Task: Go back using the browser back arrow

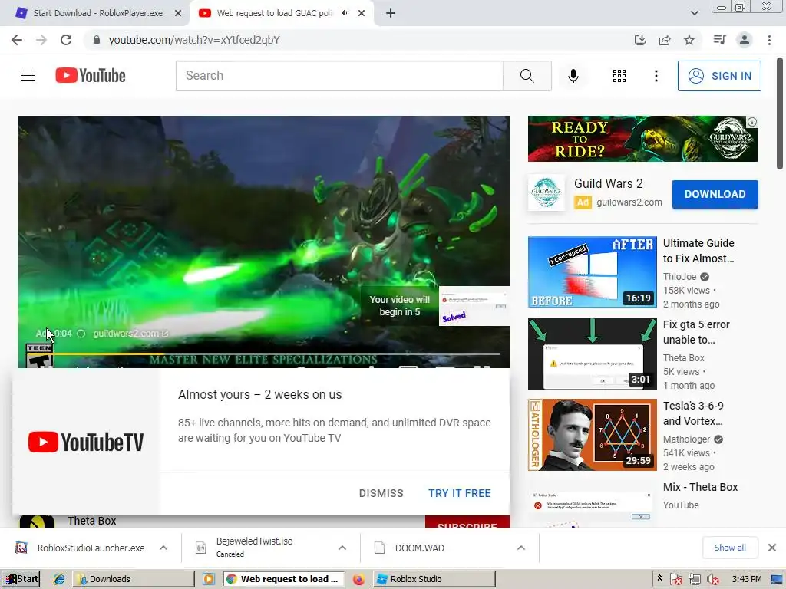Action: pyautogui.click(x=17, y=40)
